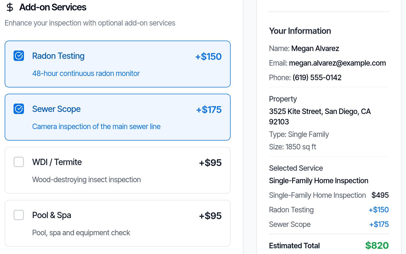Select the Radon Testing card title

point(58,56)
